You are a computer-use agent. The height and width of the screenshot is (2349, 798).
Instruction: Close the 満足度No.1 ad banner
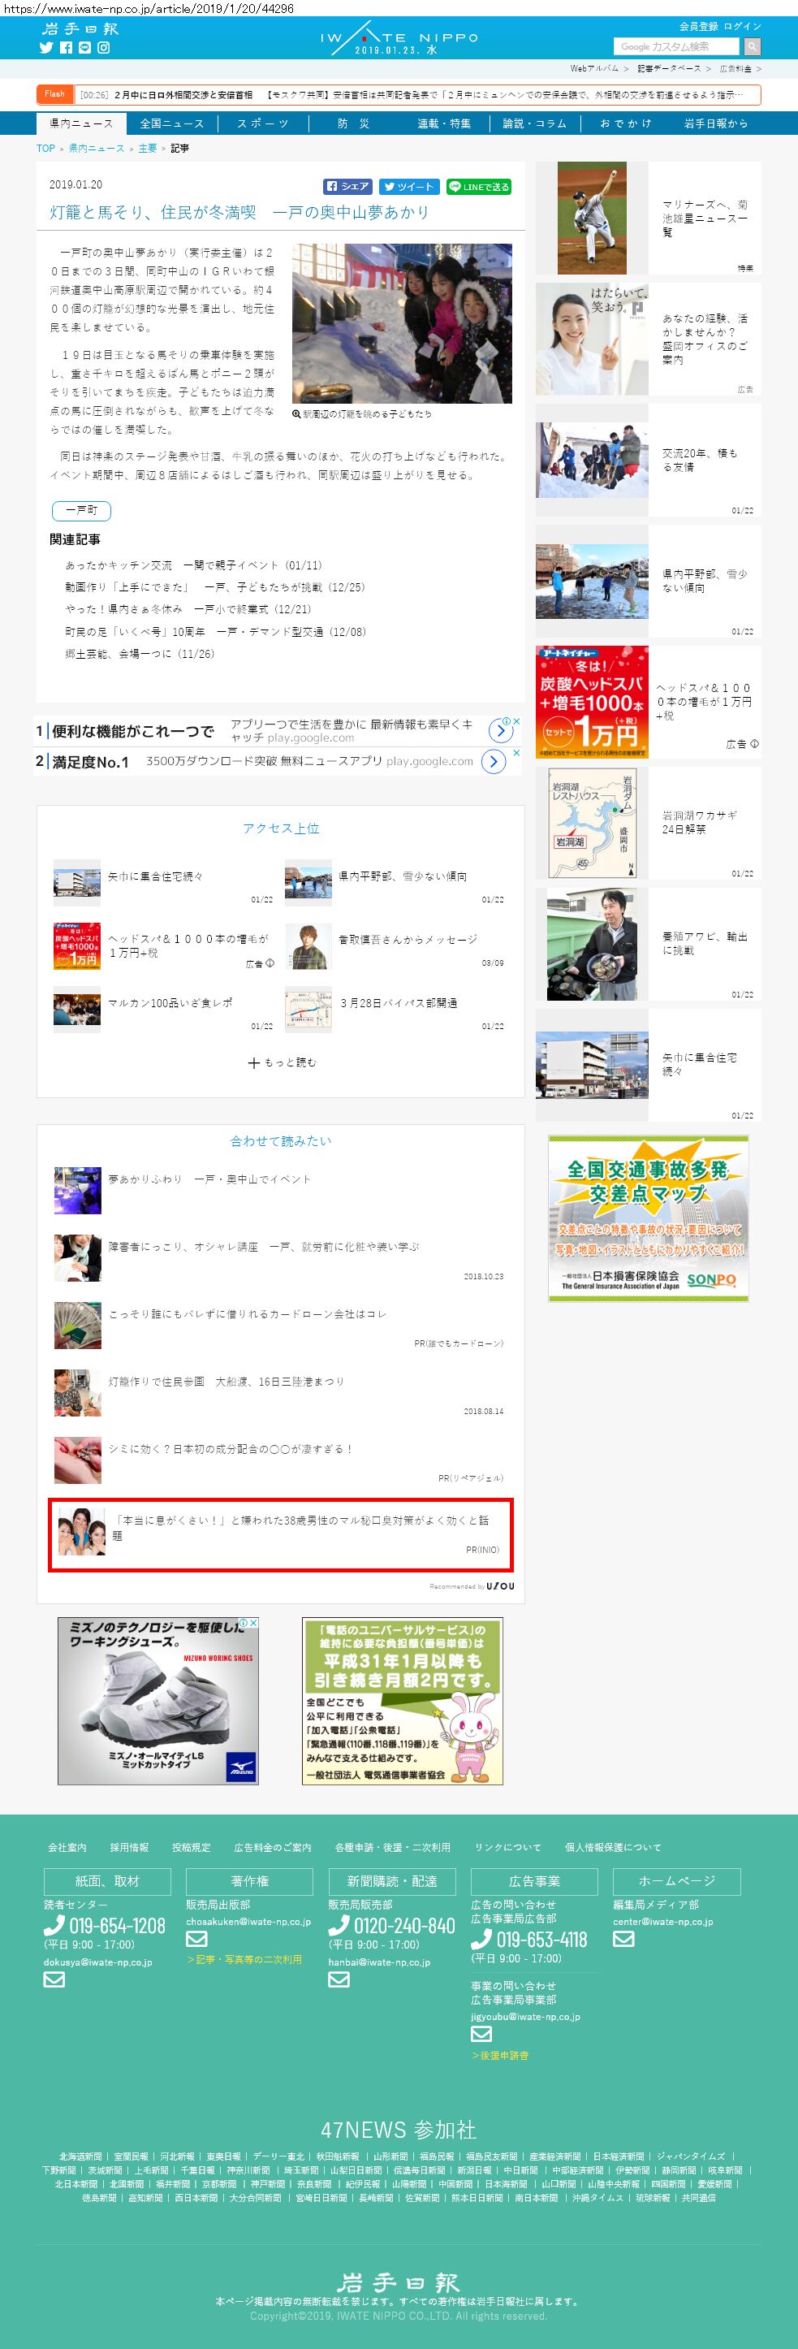pos(516,753)
